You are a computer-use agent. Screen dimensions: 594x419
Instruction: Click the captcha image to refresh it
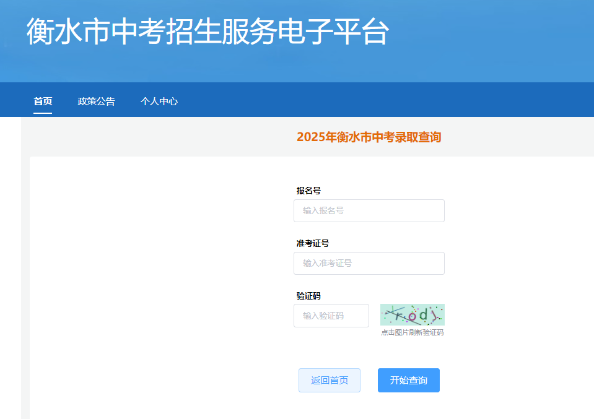[x=412, y=314]
